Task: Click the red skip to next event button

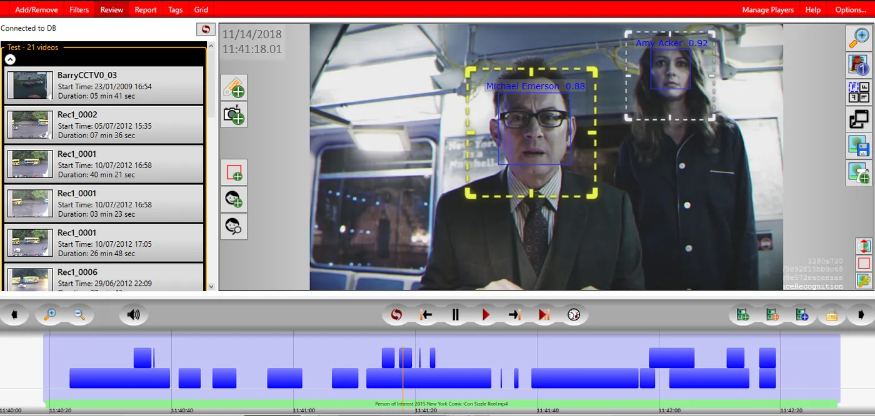Action: click(544, 315)
